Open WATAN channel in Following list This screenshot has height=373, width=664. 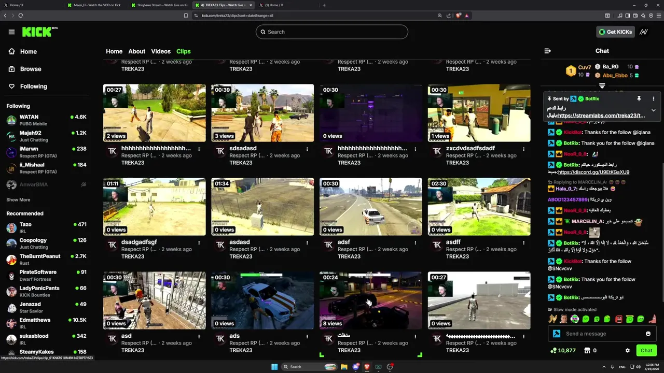[47, 120]
